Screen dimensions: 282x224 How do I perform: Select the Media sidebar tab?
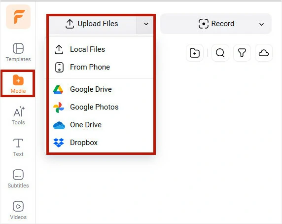point(18,84)
